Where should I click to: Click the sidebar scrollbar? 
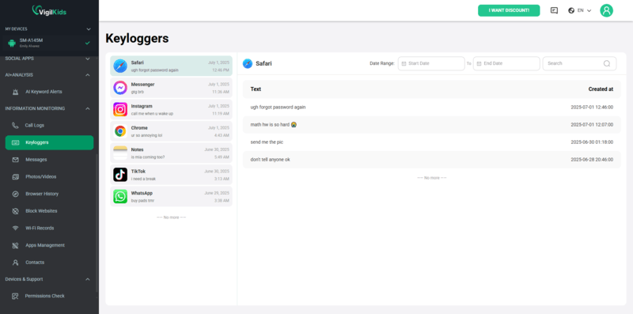(x=97, y=222)
